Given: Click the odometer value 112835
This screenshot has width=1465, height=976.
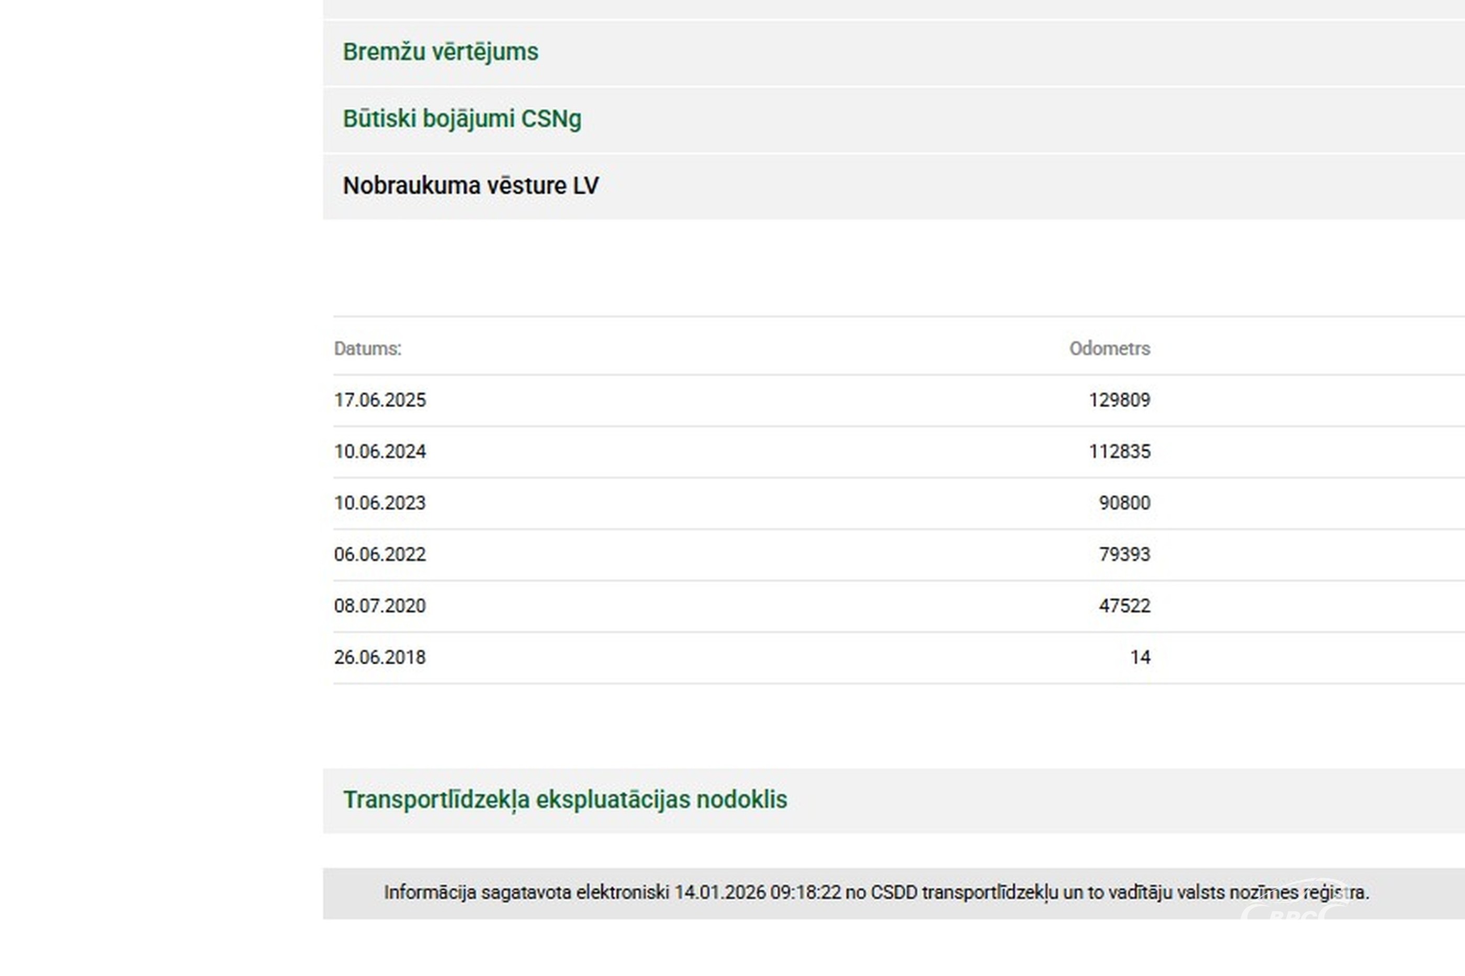Looking at the screenshot, I should click(x=1119, y=452).
